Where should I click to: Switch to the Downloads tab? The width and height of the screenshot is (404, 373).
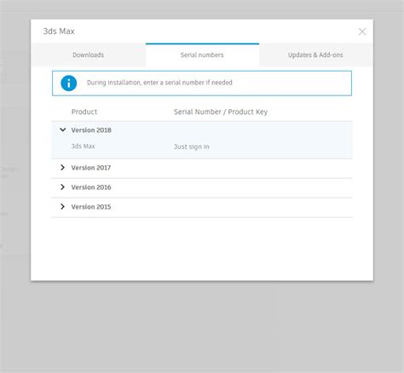[x=89, y=55]
